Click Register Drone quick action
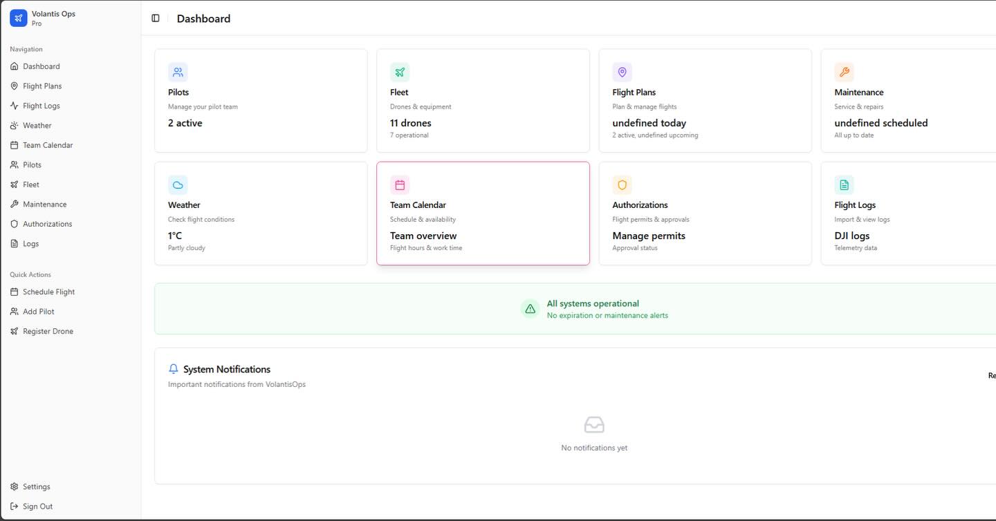 click(x=48, y=331)
